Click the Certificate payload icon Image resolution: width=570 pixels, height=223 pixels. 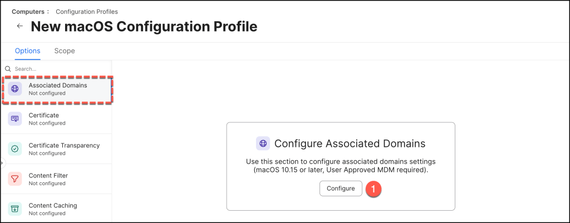15,119
